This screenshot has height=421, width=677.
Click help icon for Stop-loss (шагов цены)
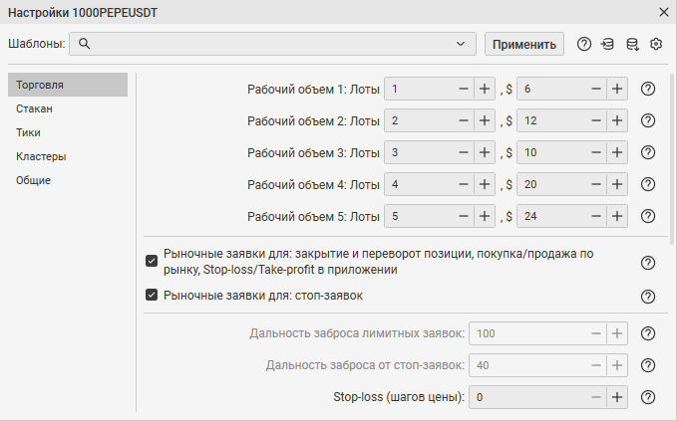coord(648,397)
